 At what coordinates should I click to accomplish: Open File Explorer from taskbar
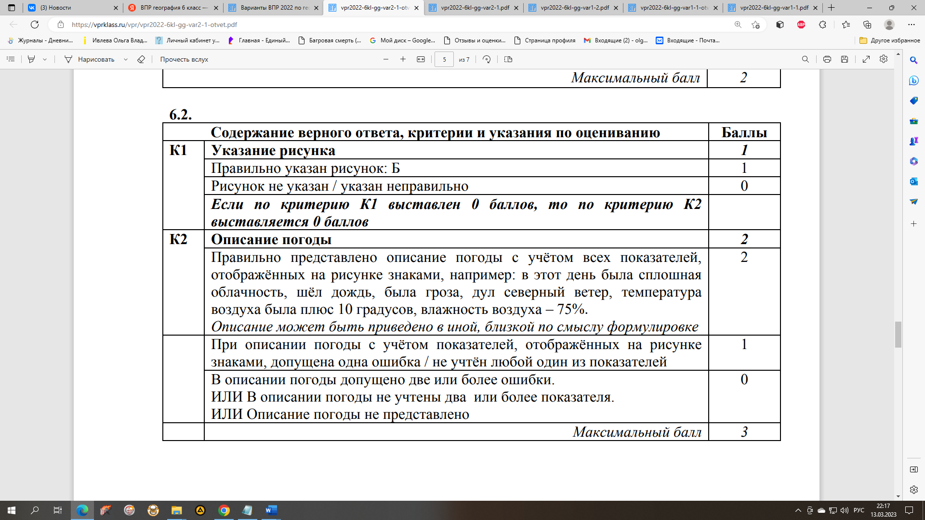[x=177, y=510]
